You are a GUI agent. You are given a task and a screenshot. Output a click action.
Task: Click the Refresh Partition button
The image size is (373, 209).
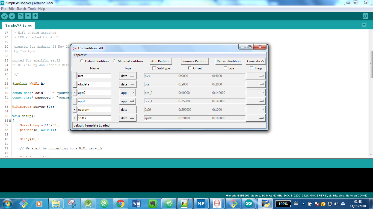click(229, 61)
